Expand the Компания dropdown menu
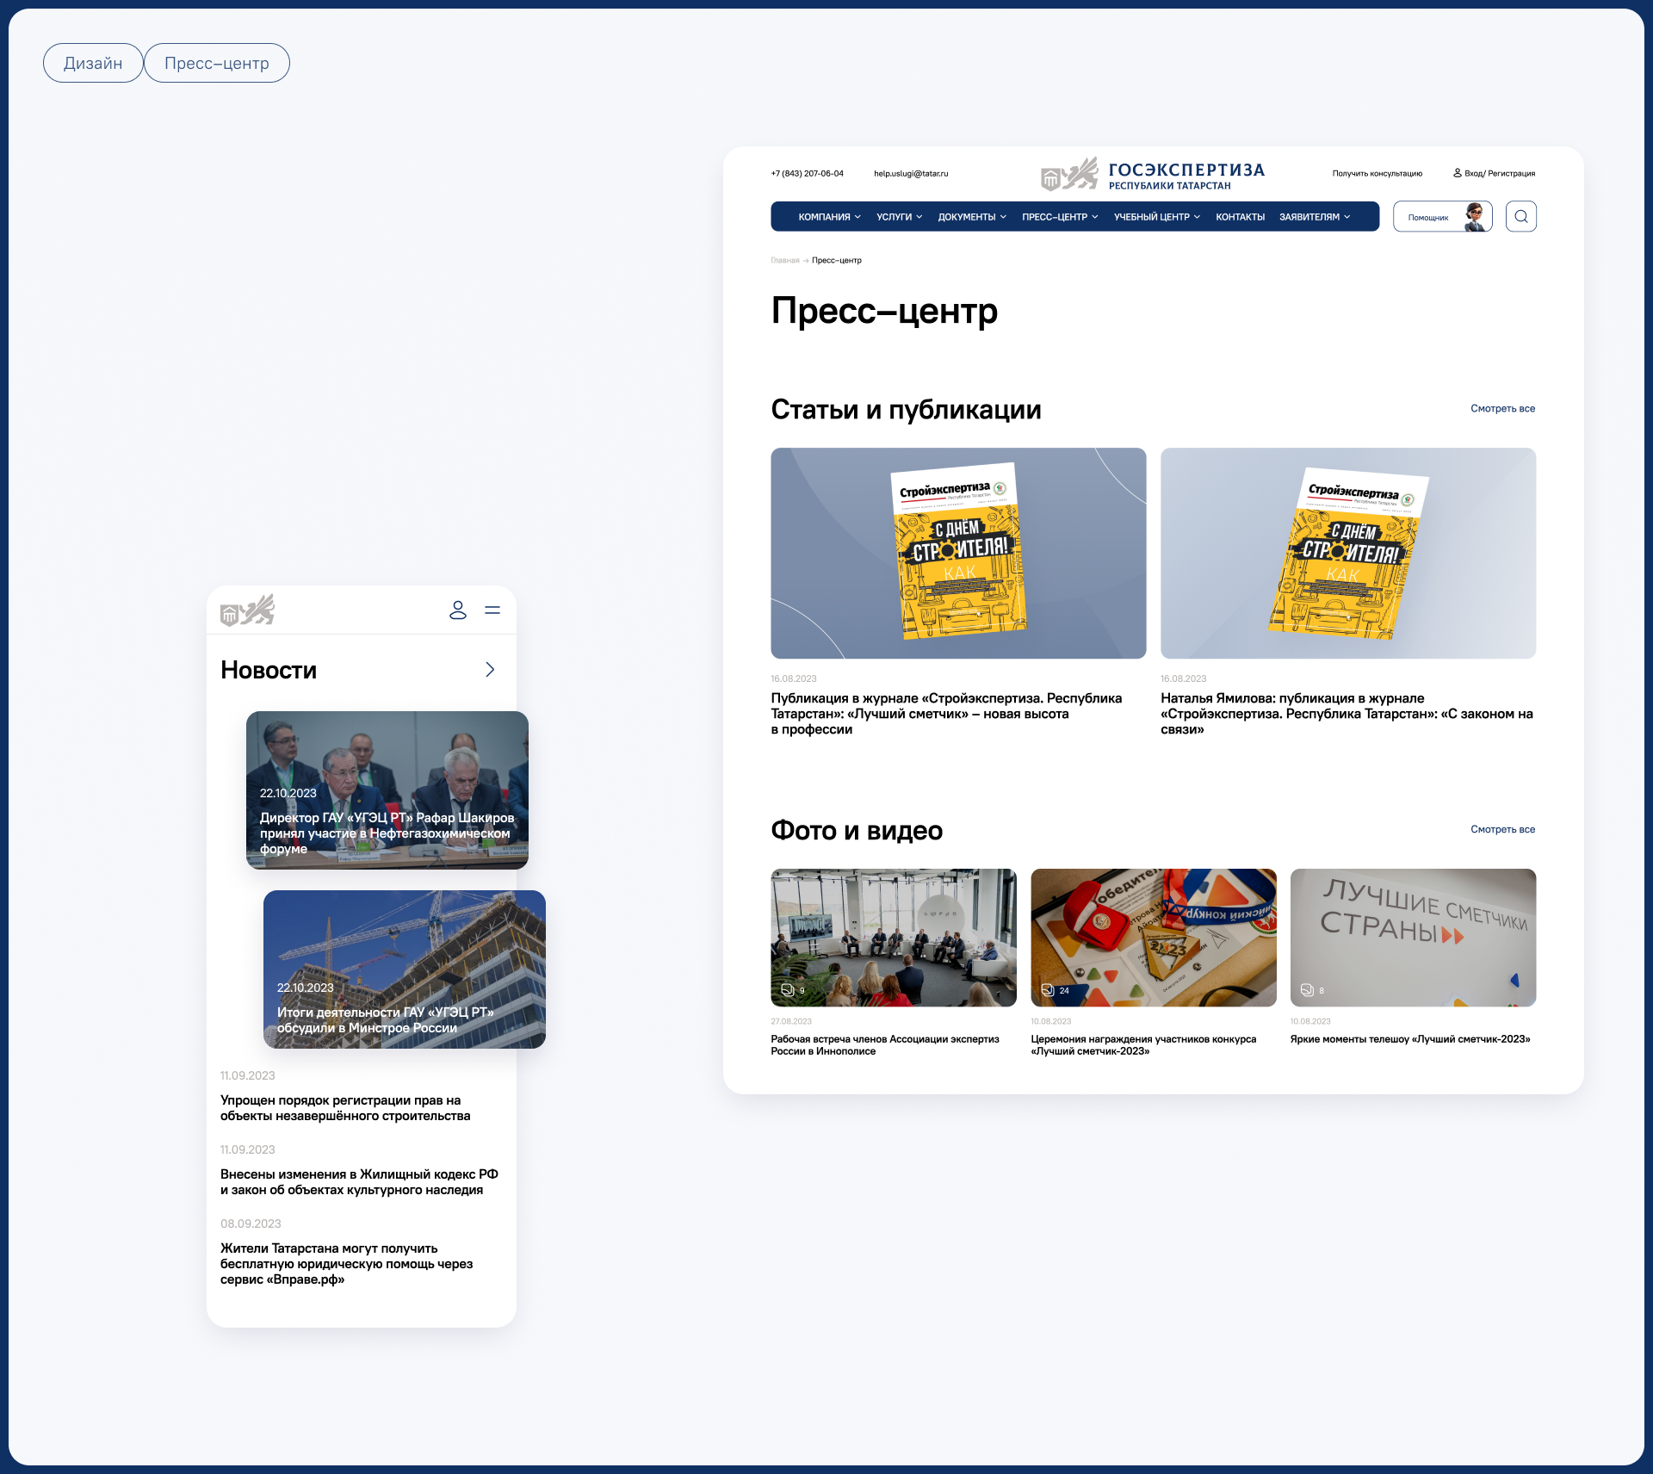Viewport: 1653px width, 1474px height. [x=829, y=217]
